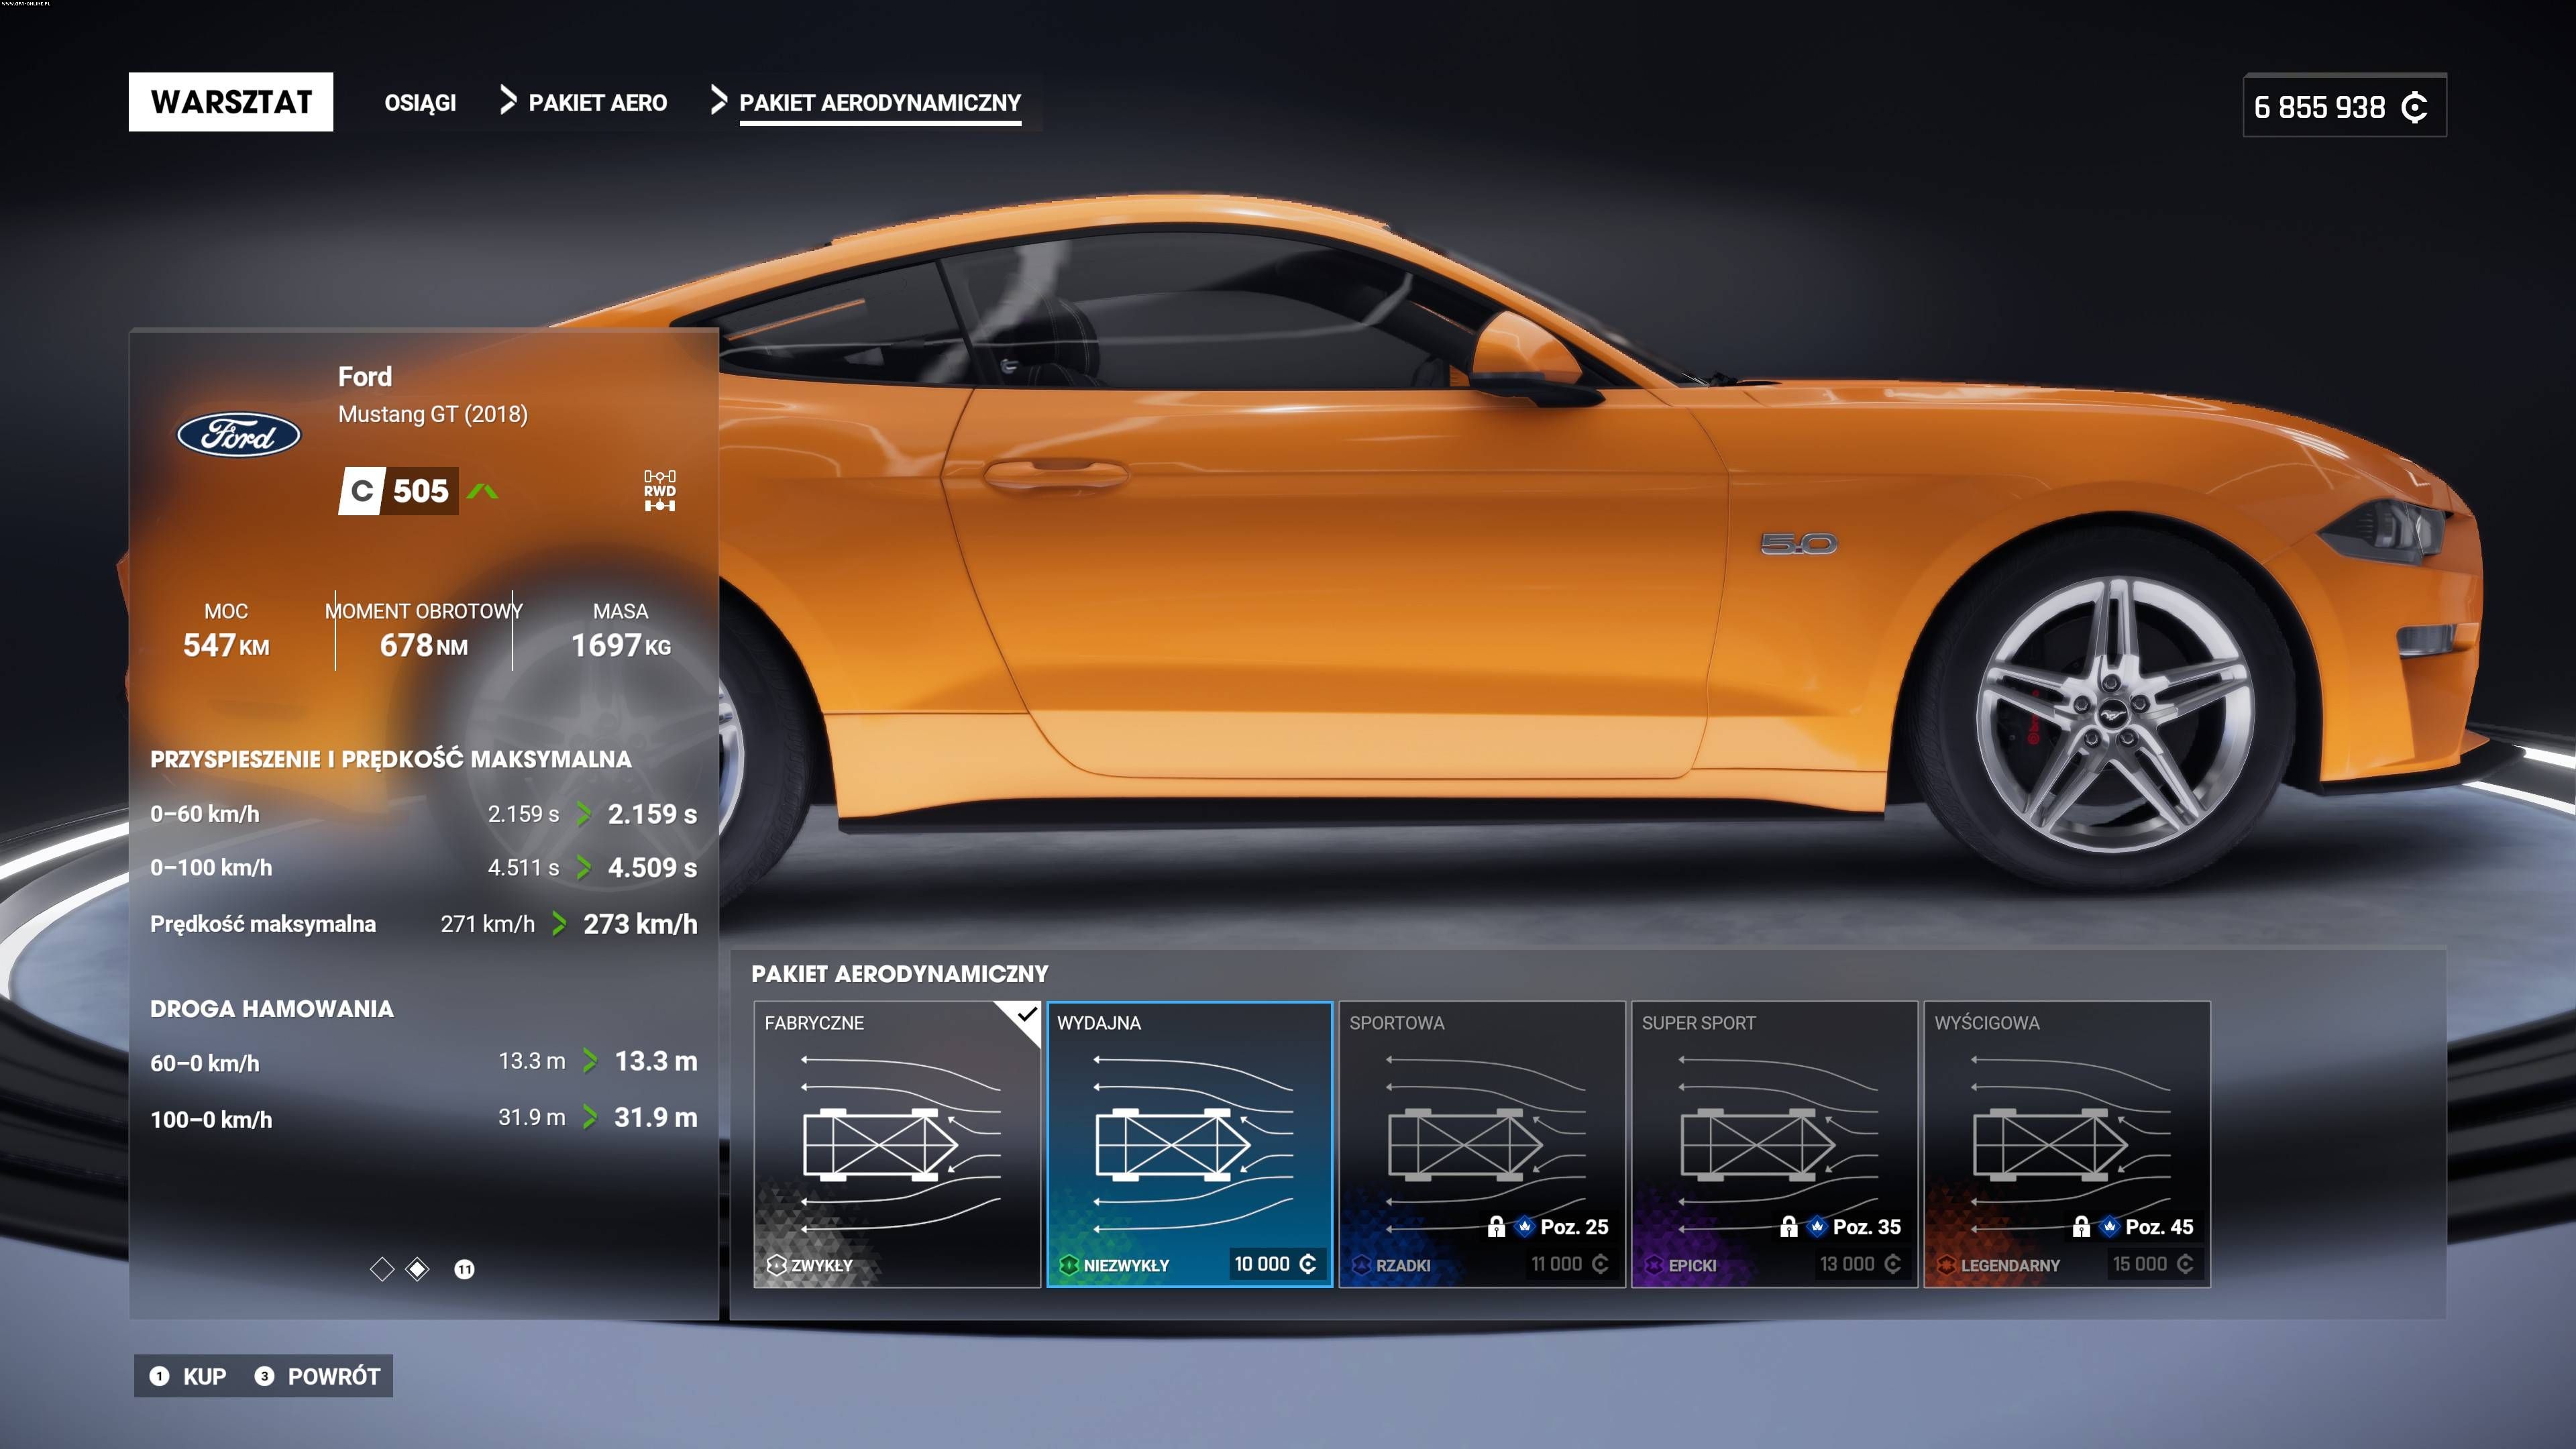The height and width of the screenshot is (1449, 2576).
Task: Click green arrow in 60–0 km/h row
Action: (590, 1061)
